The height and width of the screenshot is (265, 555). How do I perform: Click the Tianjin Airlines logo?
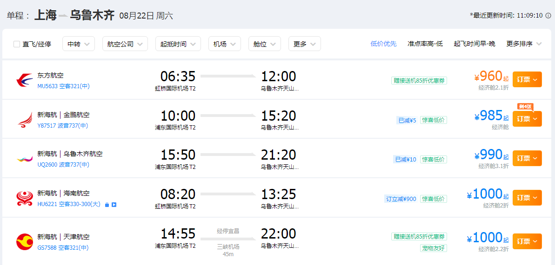click(x=25, y=242)
